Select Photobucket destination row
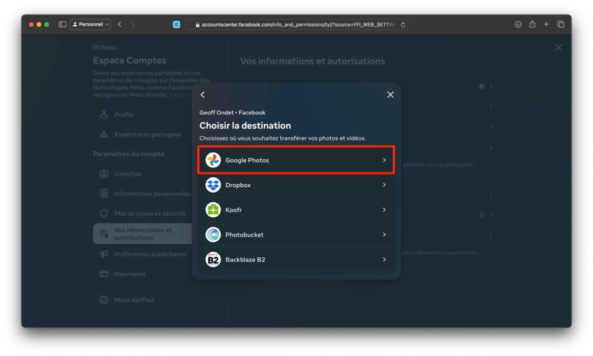The width and height of the screenshot is (593, 356). coord(296,235)
